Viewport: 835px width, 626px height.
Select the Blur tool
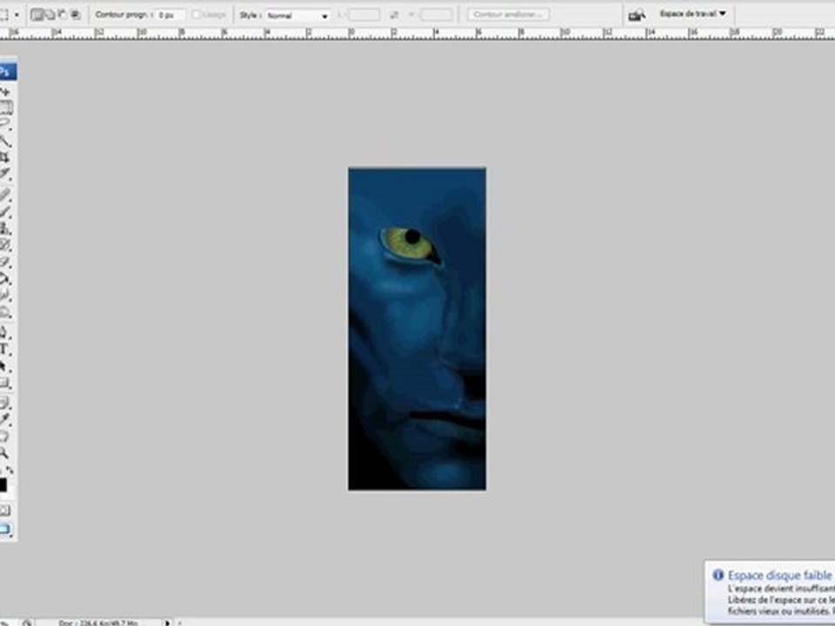pyautogui.click(x=5, y=295)
